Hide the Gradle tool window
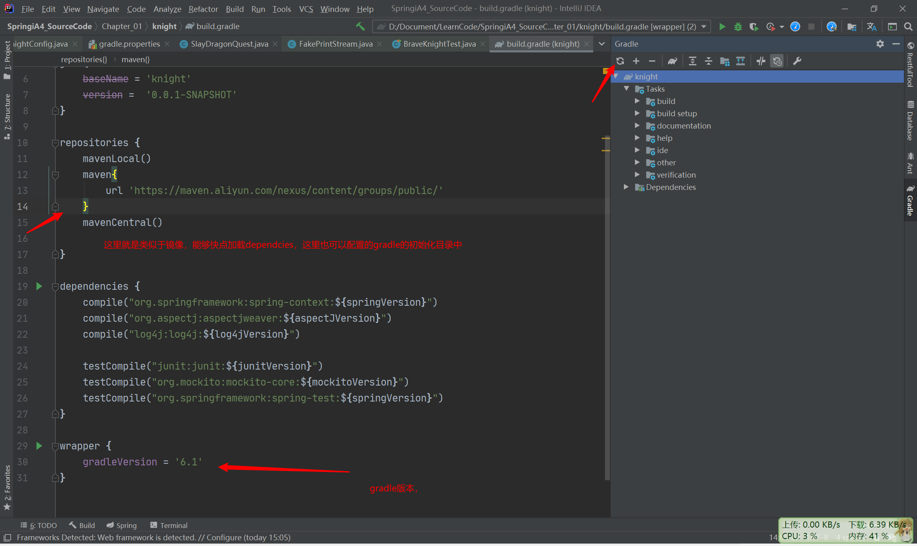The image size is (917, 546). [896, 44]
